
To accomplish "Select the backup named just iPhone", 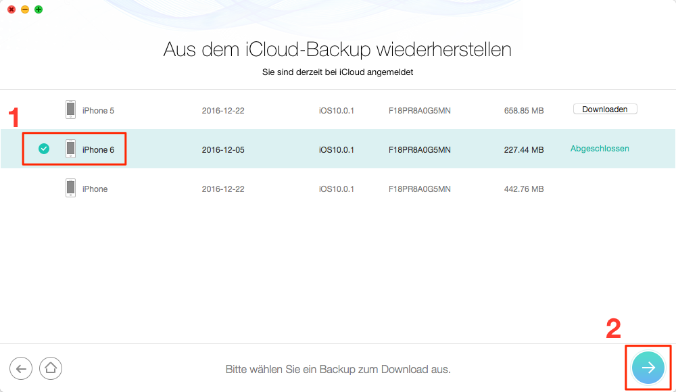I will [95, 189].
